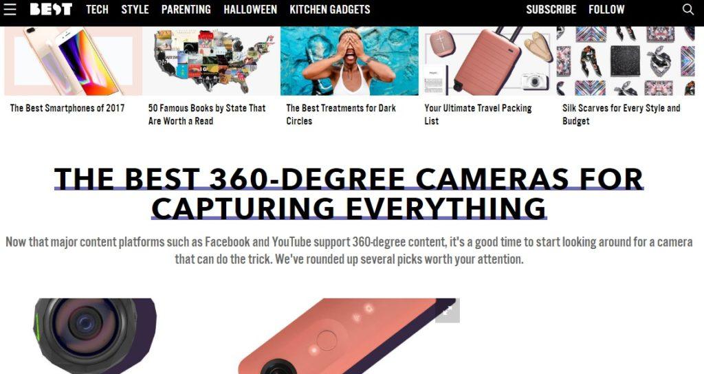Image resolution: width=704 pixels, height=374 pixels.
Task: Open Your Ultimate Travel Packing List
Action: [x=478, y=115]
